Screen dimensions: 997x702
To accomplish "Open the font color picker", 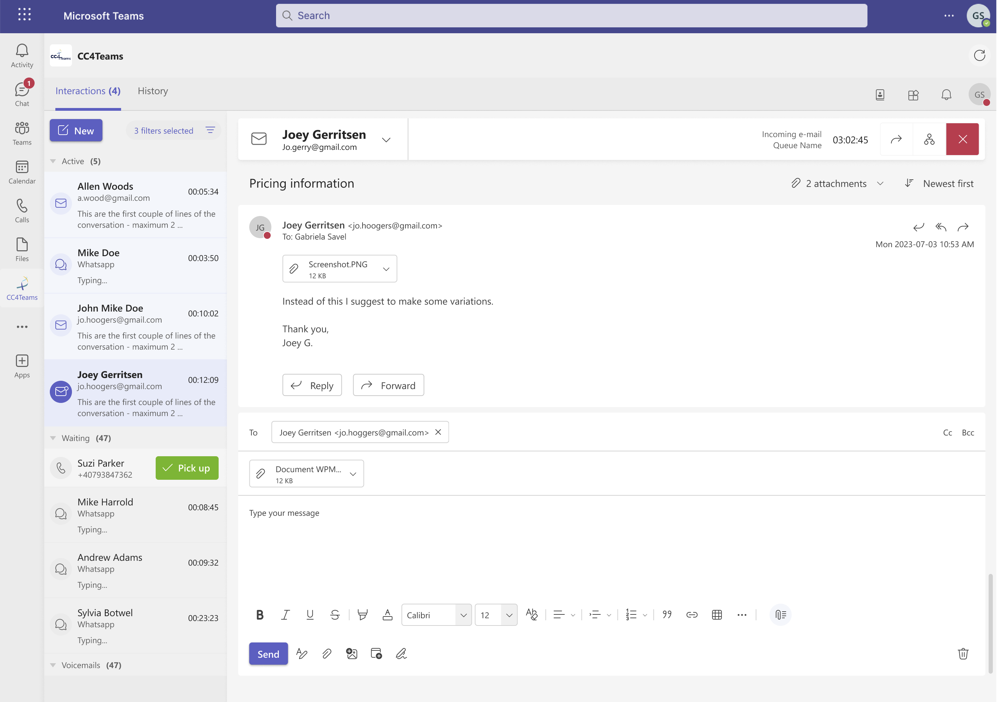I will click(x=387, y=614).
